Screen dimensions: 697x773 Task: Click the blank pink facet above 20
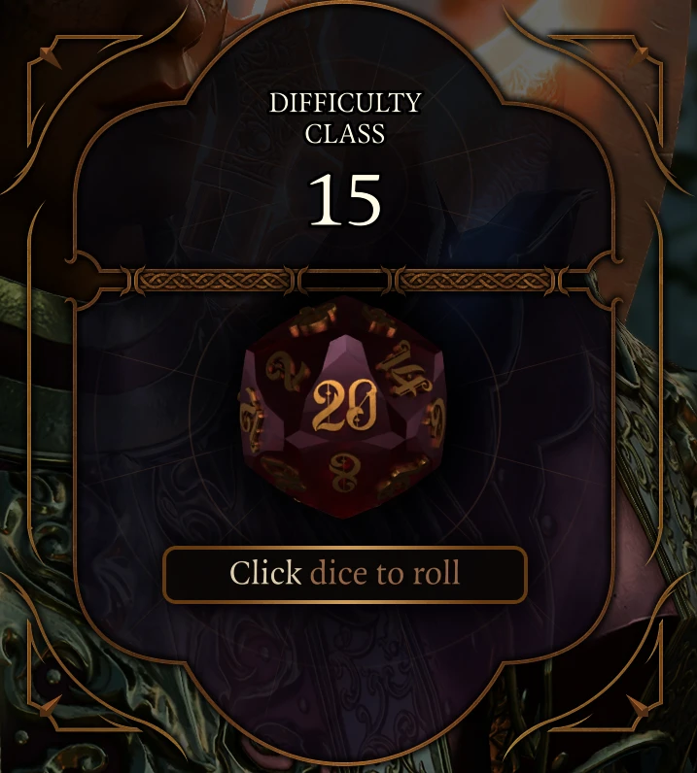(344, 356)
